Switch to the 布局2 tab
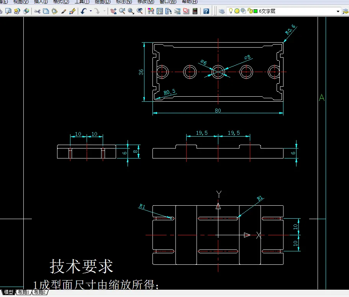This screenshot has width=349, height=297. click(x=39, y=292)
